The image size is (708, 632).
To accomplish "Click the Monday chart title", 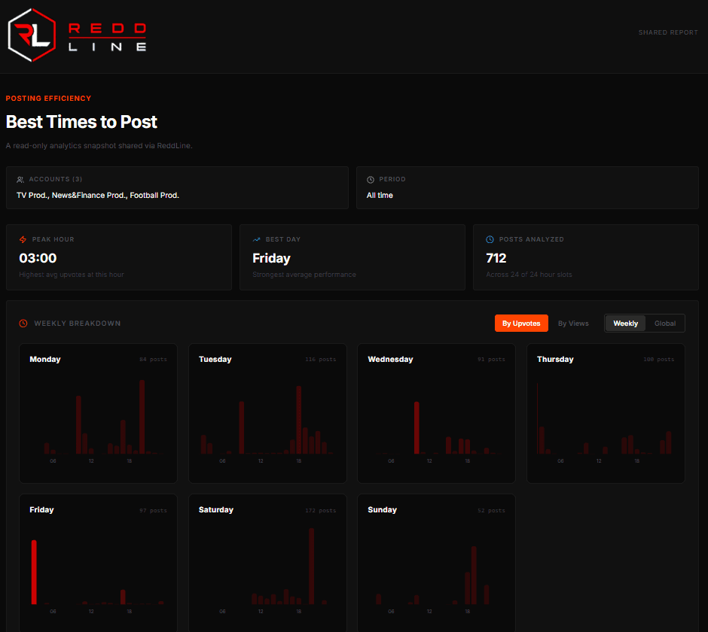I will [x=45, y=360].
